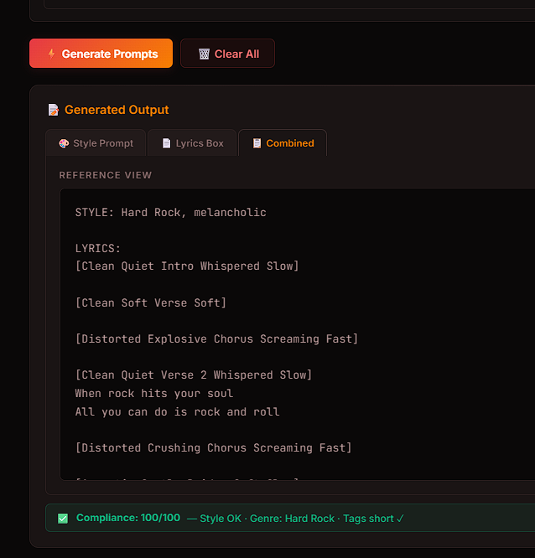Click the palette icon on Style Prompt tab
Screen dimensions: 535x558
point(64,143)
